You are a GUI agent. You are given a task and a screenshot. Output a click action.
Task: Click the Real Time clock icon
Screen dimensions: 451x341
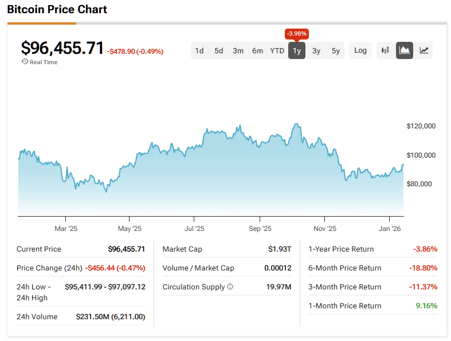tap(25, 61)
